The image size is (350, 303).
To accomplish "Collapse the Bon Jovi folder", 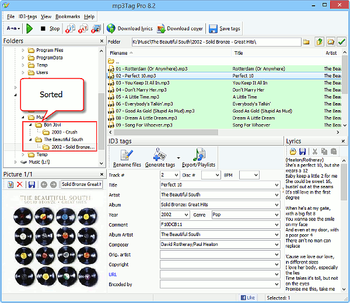I will (x=30, y=125).
